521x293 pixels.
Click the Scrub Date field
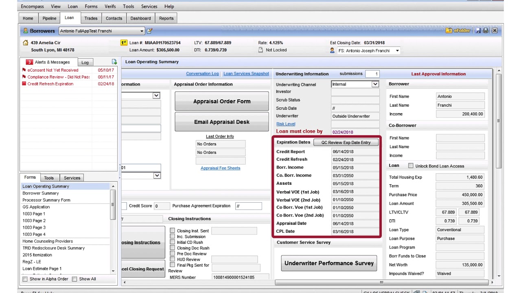pos(355,108)
